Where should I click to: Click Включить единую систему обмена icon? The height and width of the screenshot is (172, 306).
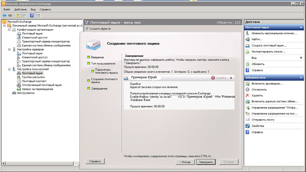click(248, 101)
